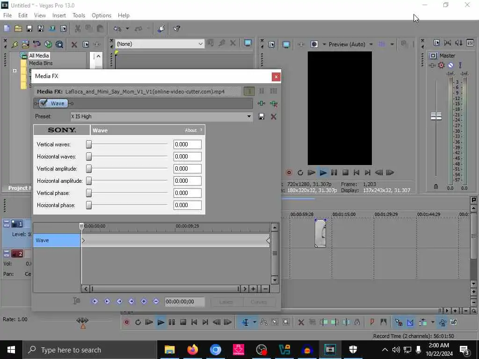Toggle the Wave plug-in checkbox
The height and width of the screenshot is (359, 479).
[x=44, y=103]
